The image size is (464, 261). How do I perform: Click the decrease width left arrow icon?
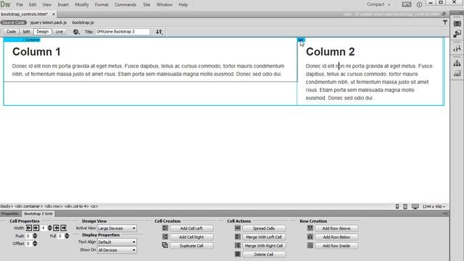click(x=29, y=228)
